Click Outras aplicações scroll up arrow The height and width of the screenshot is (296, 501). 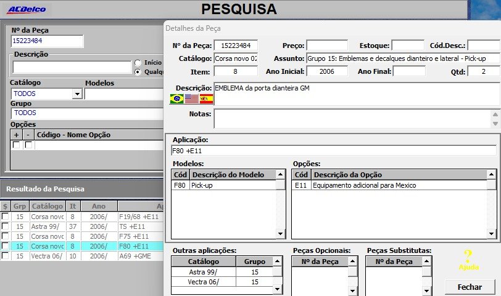[278, 262]
